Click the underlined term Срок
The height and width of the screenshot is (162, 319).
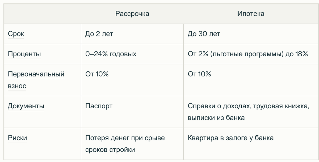tap(16, 34)
